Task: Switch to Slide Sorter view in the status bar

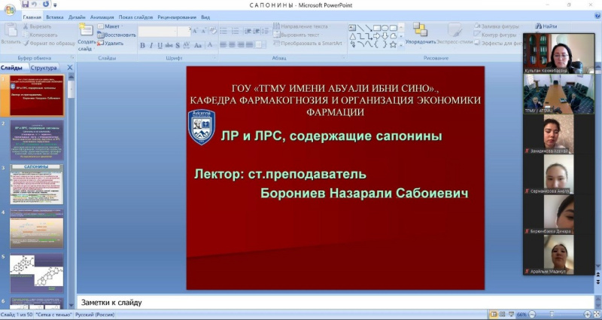Action: pyautogui.click(x=502, y=315)
